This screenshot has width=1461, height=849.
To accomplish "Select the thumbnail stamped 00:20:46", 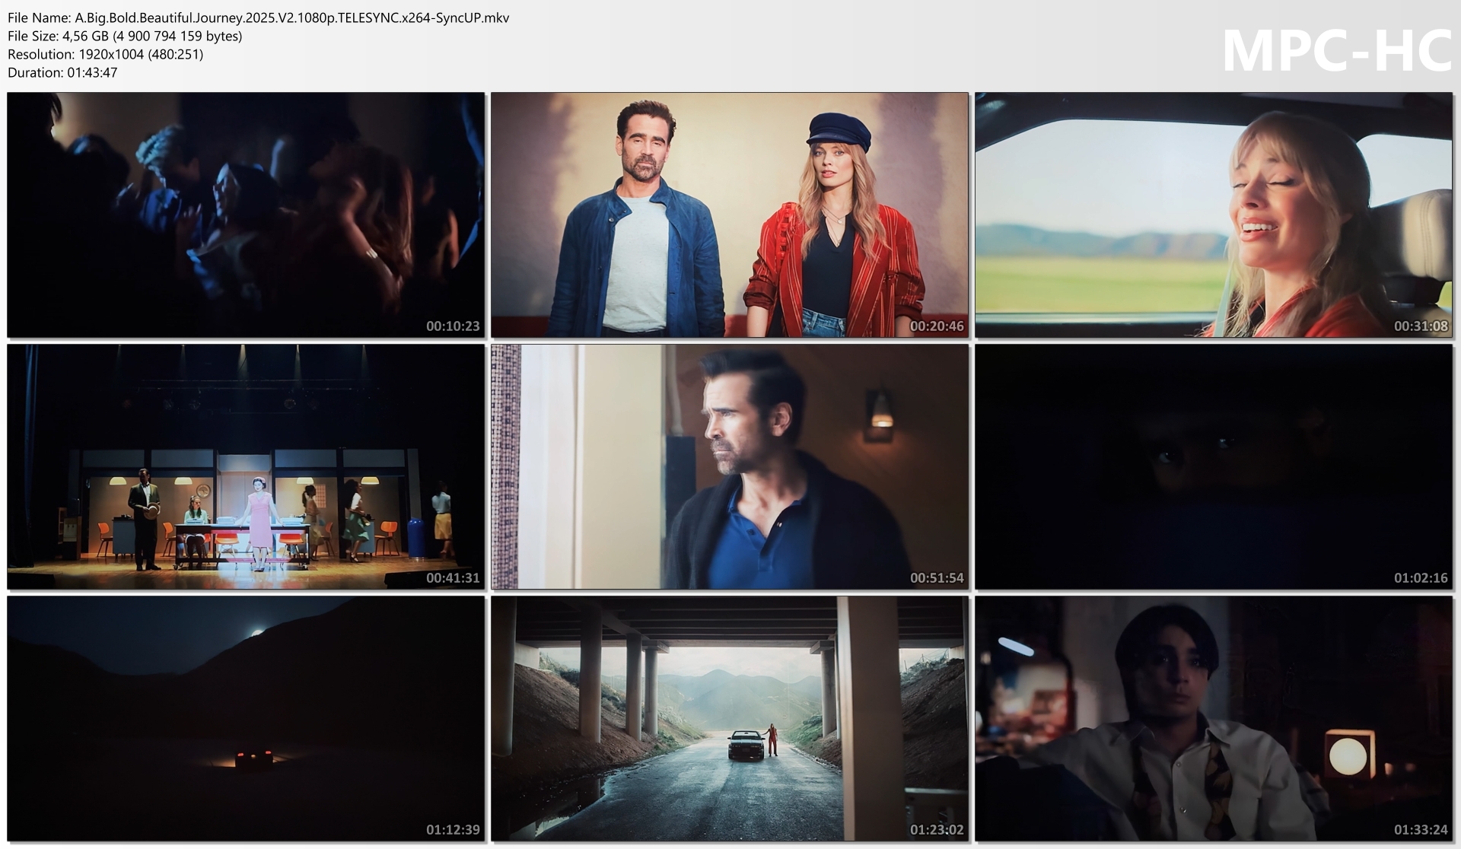I will coord(729,215).
